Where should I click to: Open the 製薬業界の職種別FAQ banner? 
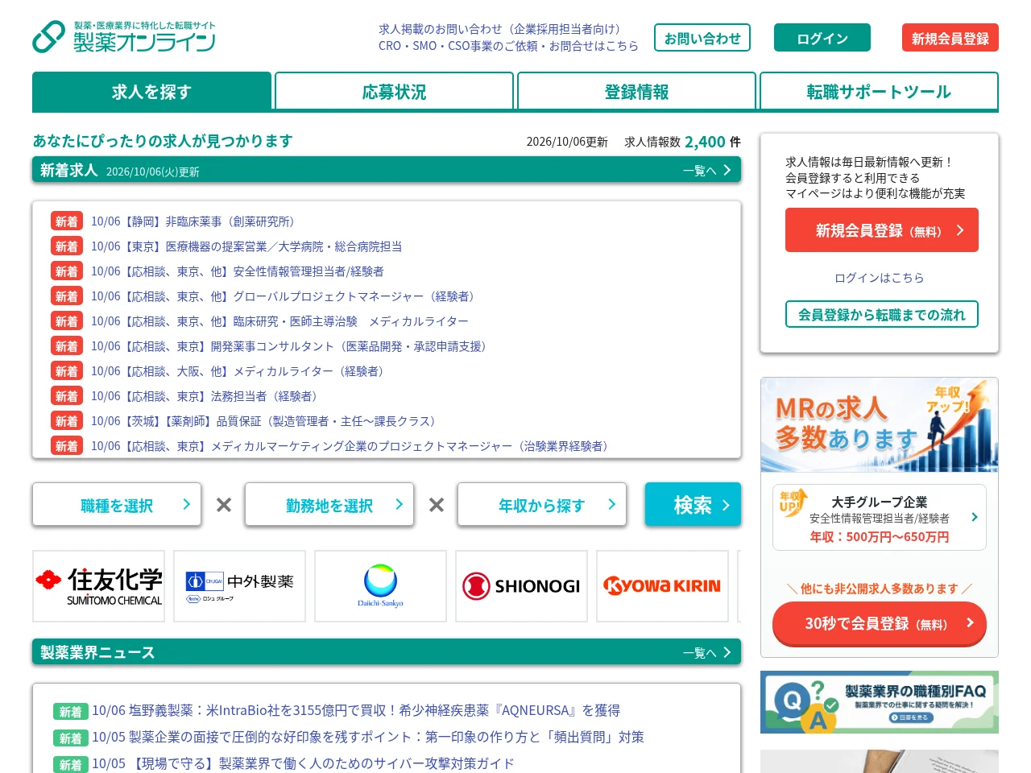coord(880,702)
